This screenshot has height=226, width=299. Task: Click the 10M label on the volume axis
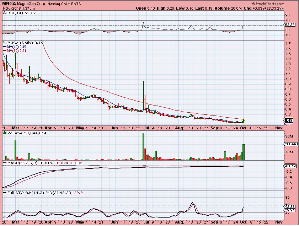click(289, 152)
